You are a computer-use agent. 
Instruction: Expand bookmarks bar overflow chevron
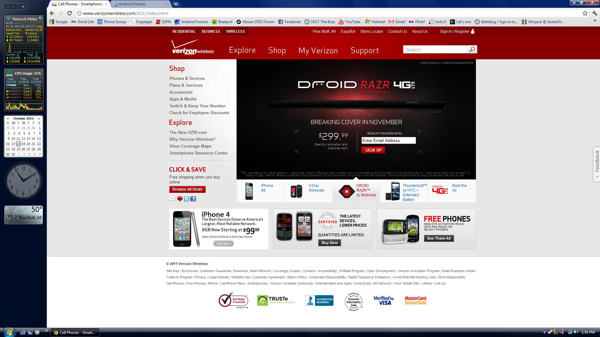pyautogui.click(x=595, y=21)
